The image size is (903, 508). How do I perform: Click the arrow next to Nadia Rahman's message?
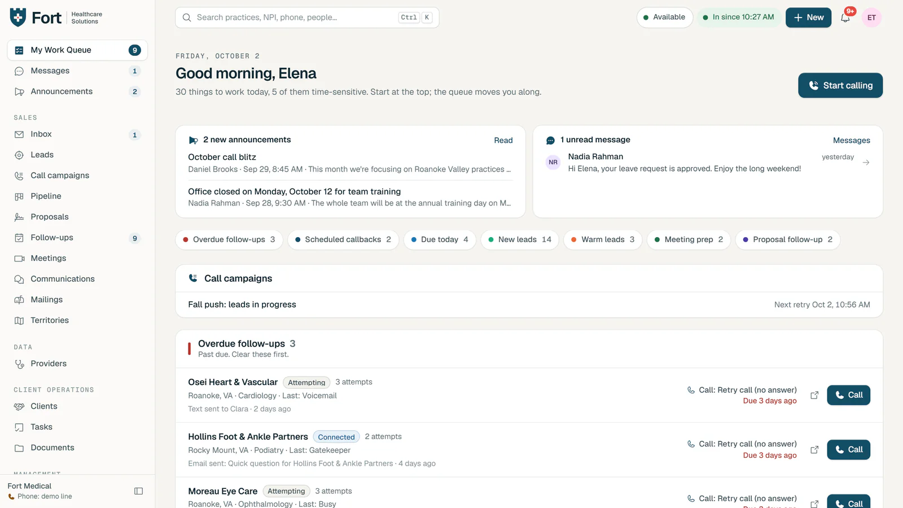click(x=866, y=163)
